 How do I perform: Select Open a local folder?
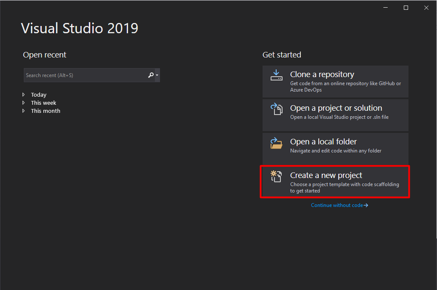tap(335, 148)
